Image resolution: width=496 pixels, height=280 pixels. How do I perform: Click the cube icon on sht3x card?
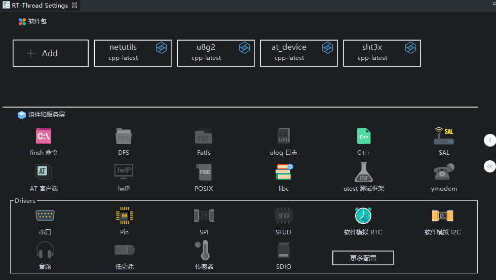tap(410, 48)
